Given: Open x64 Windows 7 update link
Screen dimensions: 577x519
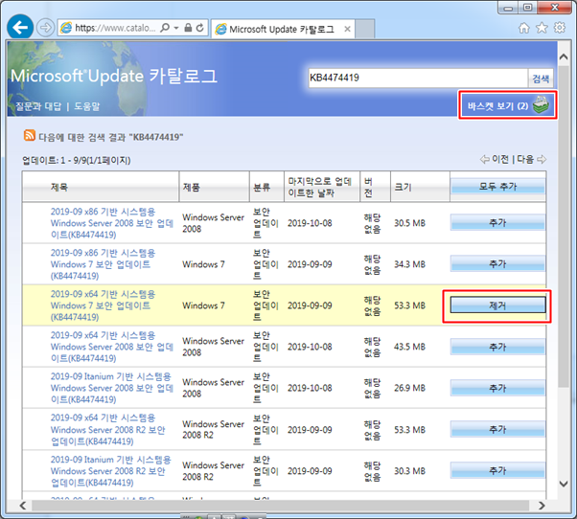Looking at the screenshot, I should [104, 305].
